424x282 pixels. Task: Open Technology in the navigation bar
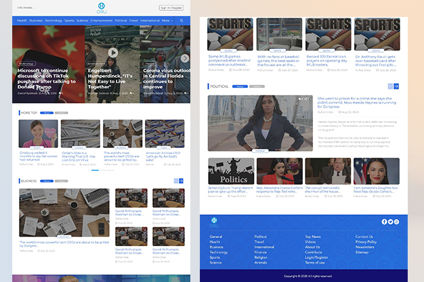[x=54, y=20]
